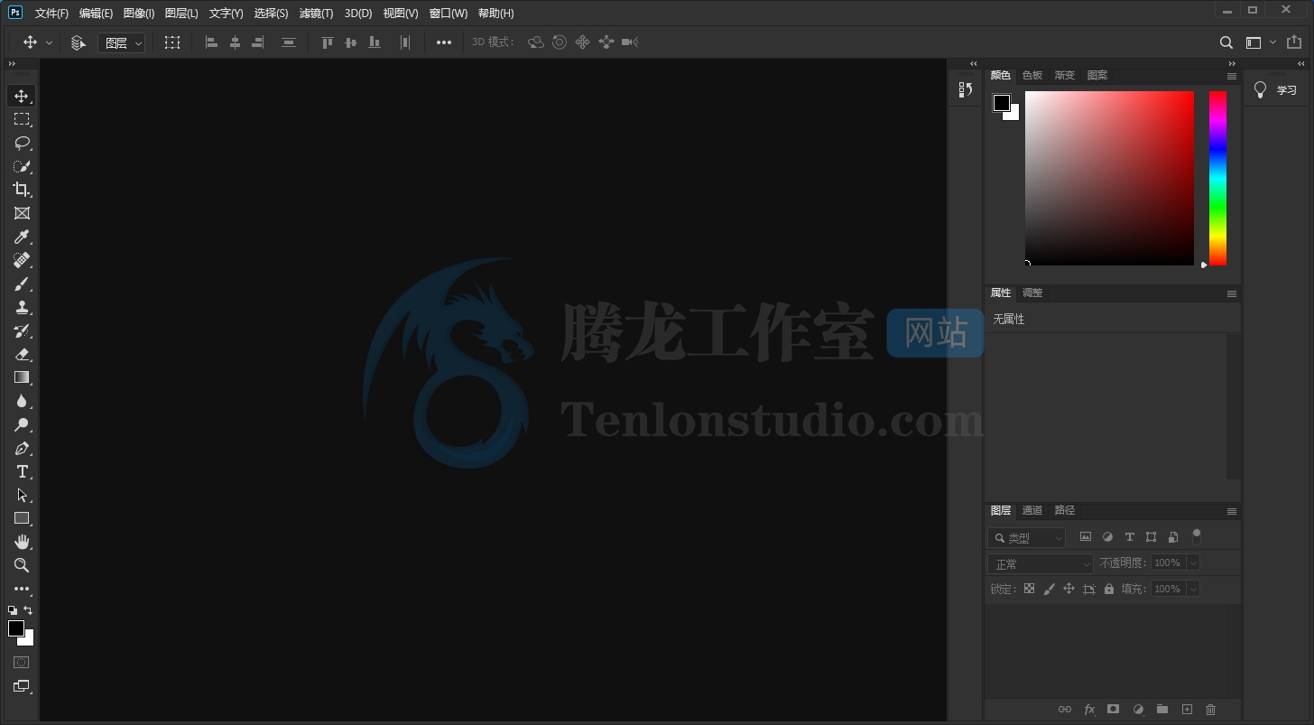This screenshot has height=725, width=1314.
Task: Toggle show transform controls option
Action: (172, 42)
